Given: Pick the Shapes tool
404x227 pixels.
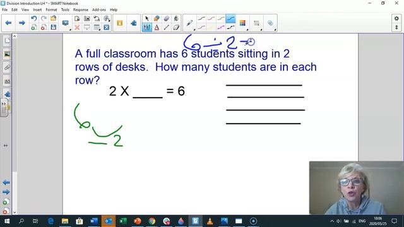Looking at the screenshot, I should (157, 18).
